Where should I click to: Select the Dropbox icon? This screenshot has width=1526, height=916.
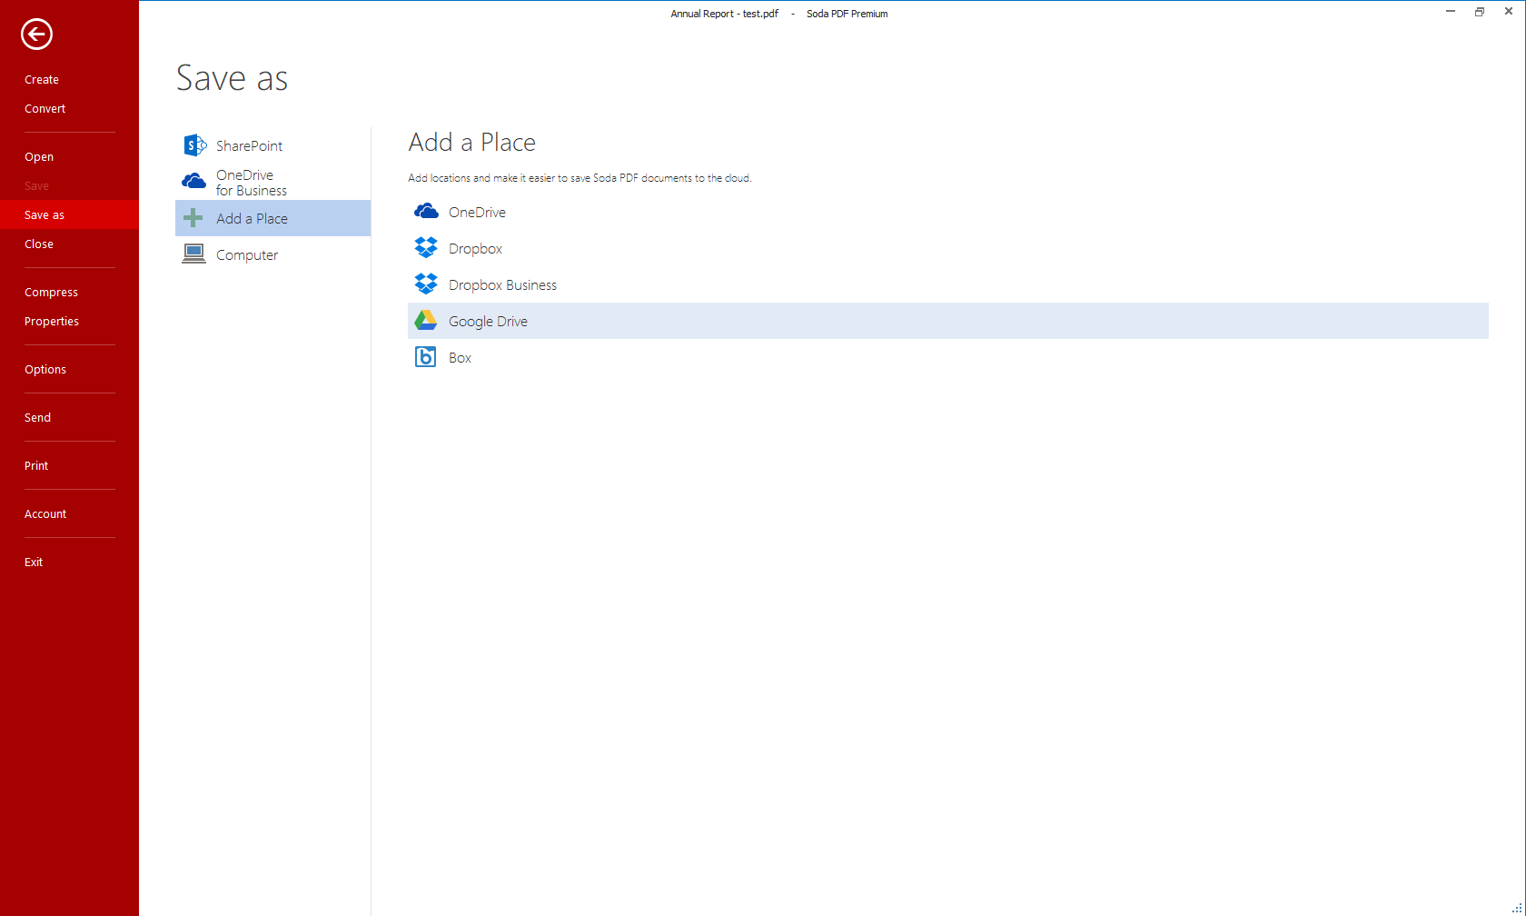(425, 247)
